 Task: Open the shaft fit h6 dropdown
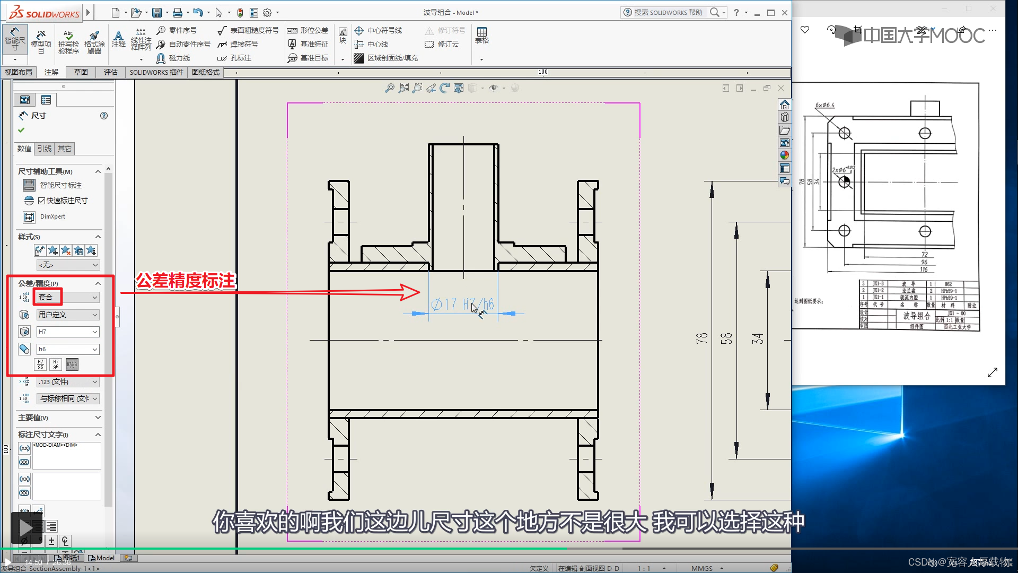click(x=95, y=350)
